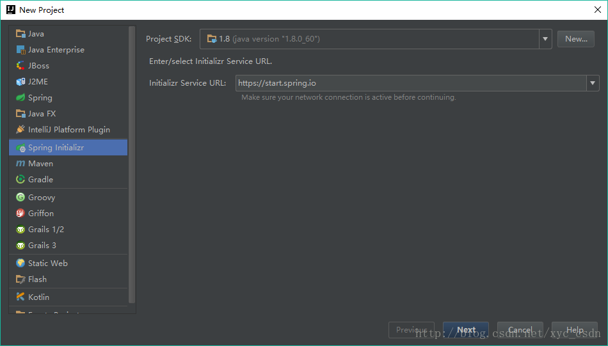This screenshot has height=346, width=608.
Task: Click the Next button
Action: pyautogui.click(x=466, y=330)
